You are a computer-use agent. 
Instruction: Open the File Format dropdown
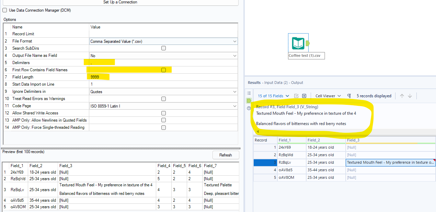(x=234, y=41)
